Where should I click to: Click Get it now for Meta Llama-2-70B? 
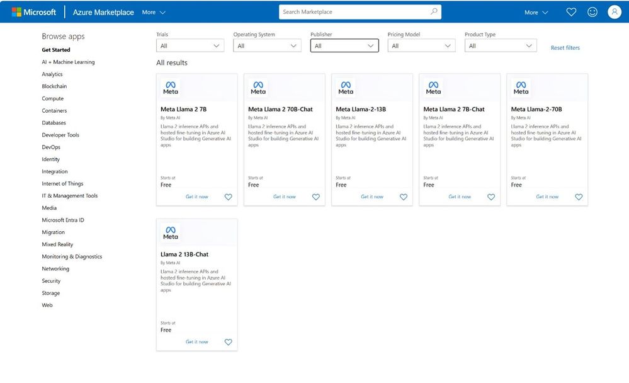[547, 197]
